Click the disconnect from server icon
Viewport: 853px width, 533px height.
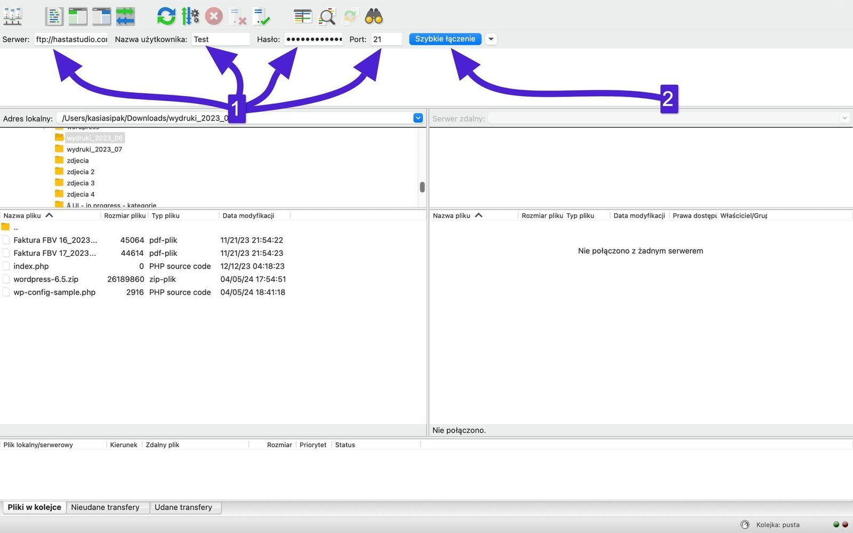pos(238,17)
